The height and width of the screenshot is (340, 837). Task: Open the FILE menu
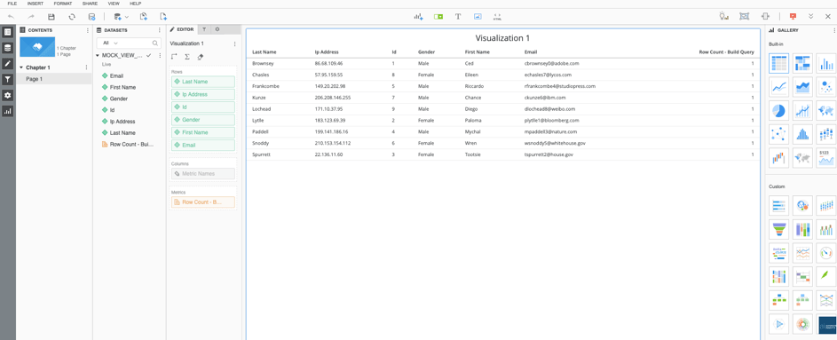(12, 4)
